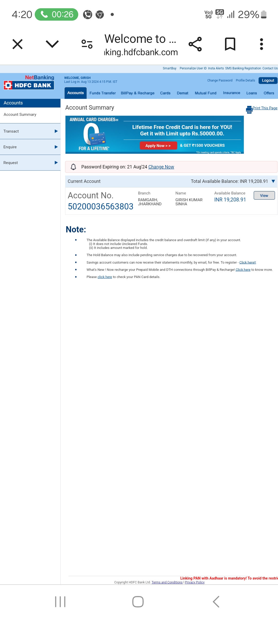
Task: Expand the Transact sidebar menu
Action: [x=30, y=131]
